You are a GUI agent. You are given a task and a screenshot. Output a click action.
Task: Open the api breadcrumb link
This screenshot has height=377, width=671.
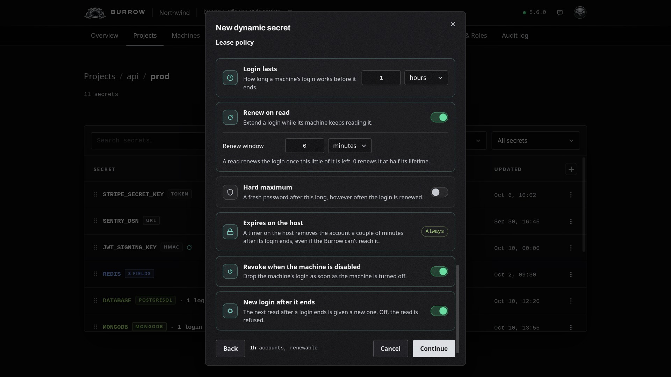point(132,76)
